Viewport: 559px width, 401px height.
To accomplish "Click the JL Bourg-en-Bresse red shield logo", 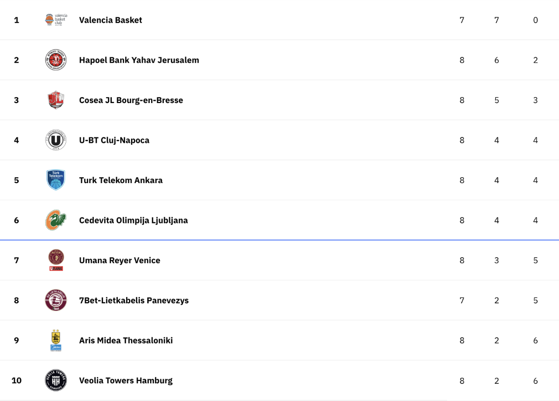I will pos(56,100).
